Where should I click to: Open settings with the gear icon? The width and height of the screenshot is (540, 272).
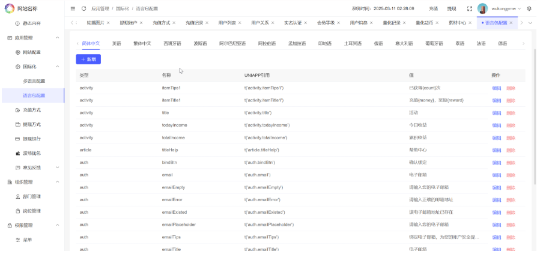[x=529, y=8]
